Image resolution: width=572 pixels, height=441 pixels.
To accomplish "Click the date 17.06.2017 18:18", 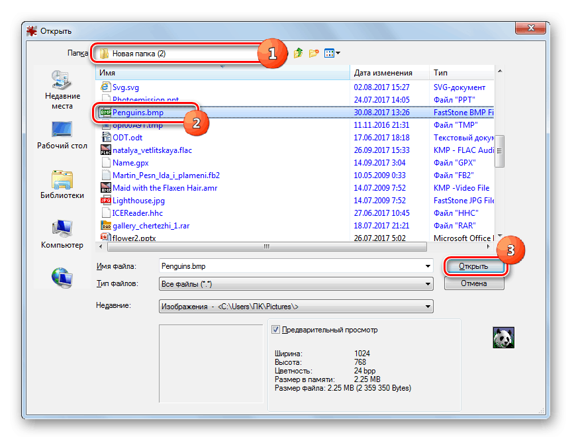I will tap(381, 138).
